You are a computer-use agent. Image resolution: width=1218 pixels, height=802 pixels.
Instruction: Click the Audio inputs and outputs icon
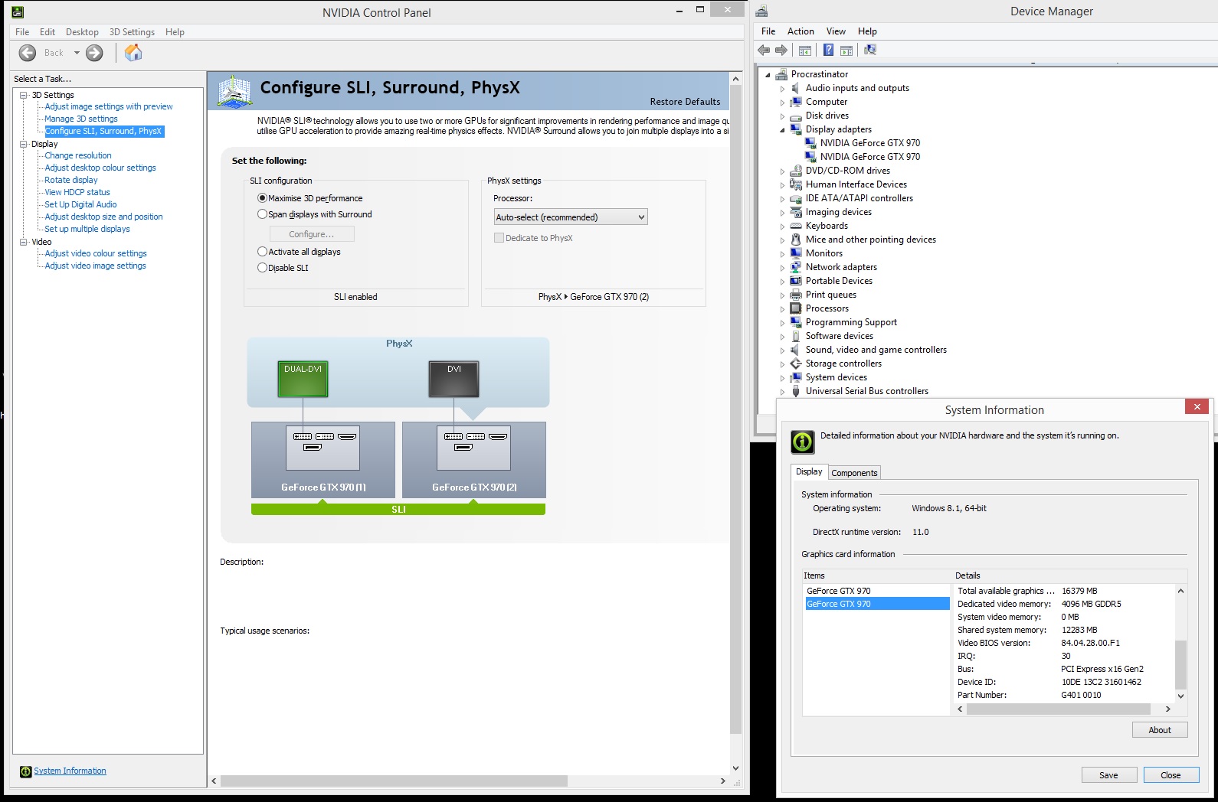(x=796, y=88)
